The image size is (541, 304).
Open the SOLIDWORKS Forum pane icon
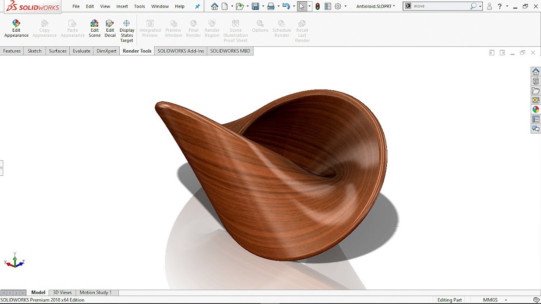click(x=536, y=128)
